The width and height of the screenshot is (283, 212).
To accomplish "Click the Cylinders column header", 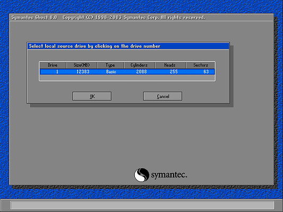I will tap(139, 65).
